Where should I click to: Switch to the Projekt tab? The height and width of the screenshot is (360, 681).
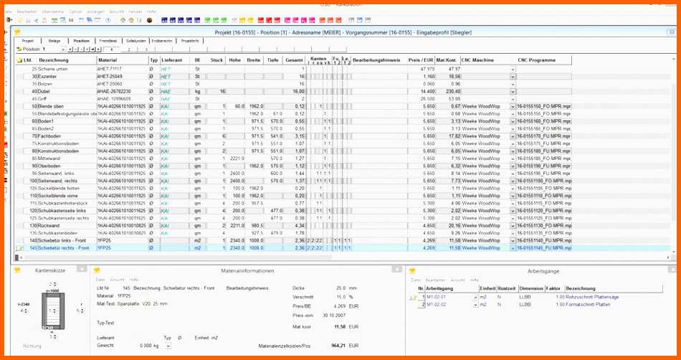[x=28, y=40]
